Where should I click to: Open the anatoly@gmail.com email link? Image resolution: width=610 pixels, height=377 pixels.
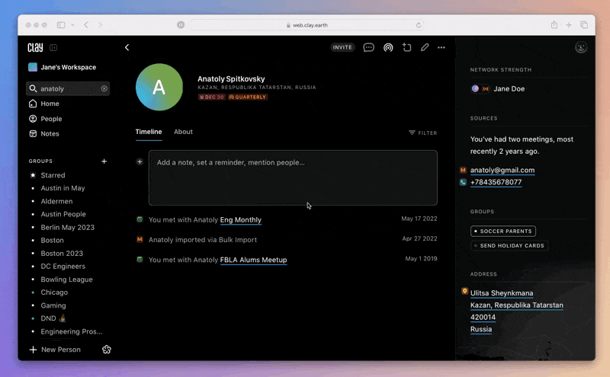(x=502, y=170)
